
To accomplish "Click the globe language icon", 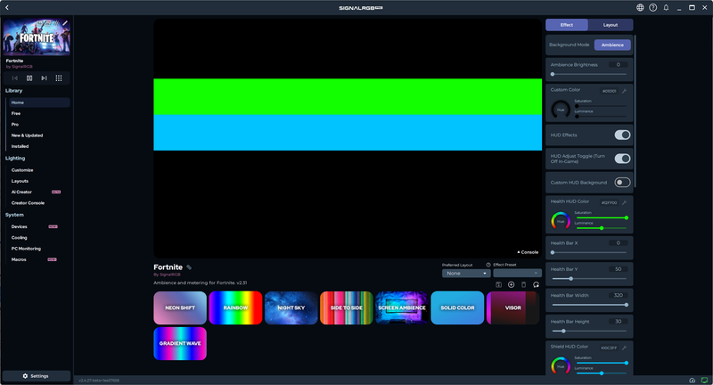I will [640, 7].
